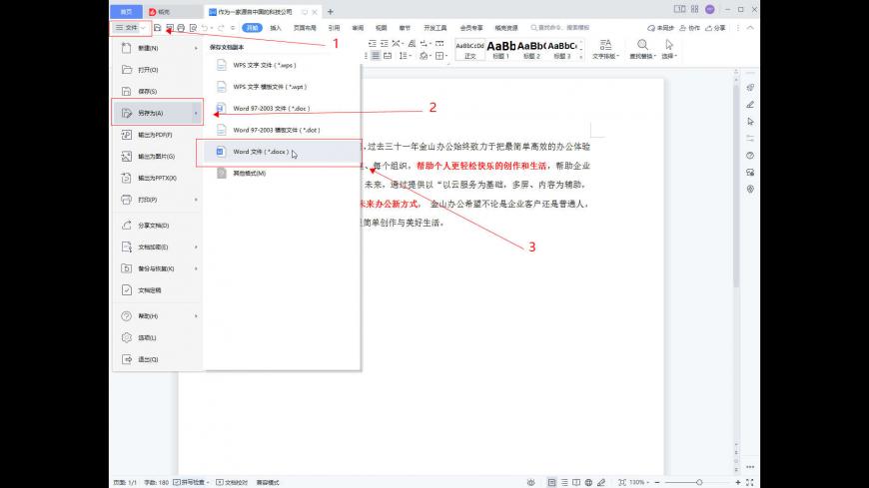This screenshot has width=869, height=488.
Task: Switch to page view icon in status bar
Action: pos(551,482)
